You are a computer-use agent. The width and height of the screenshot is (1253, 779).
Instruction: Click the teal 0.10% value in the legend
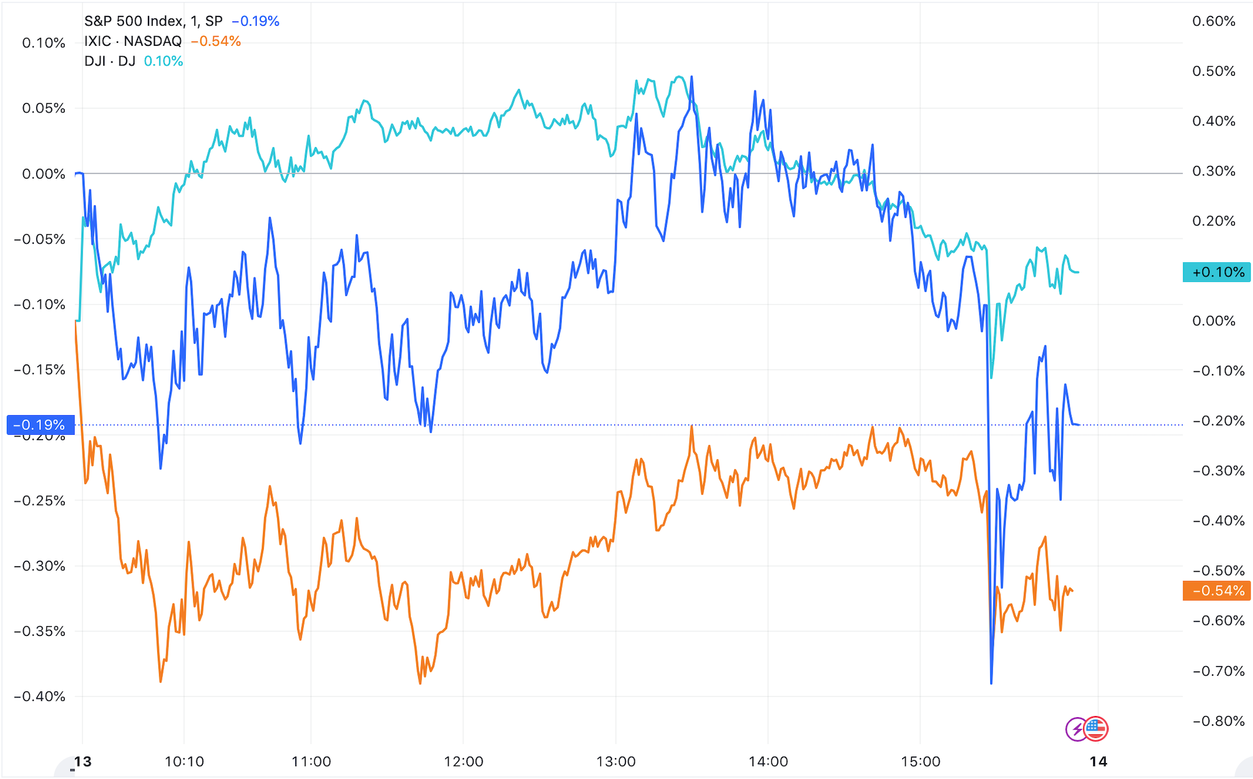(x=163, y=61)
